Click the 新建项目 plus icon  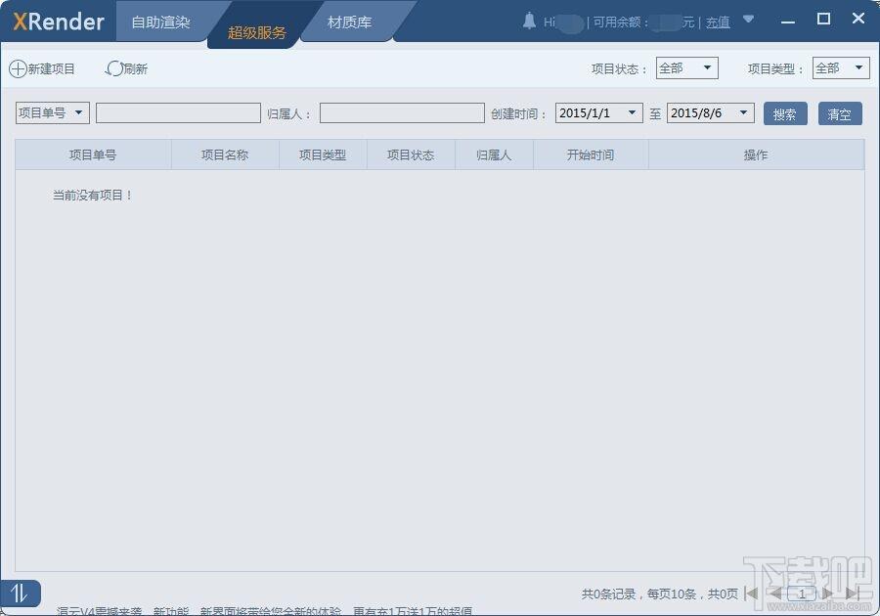tap(18, 69)
